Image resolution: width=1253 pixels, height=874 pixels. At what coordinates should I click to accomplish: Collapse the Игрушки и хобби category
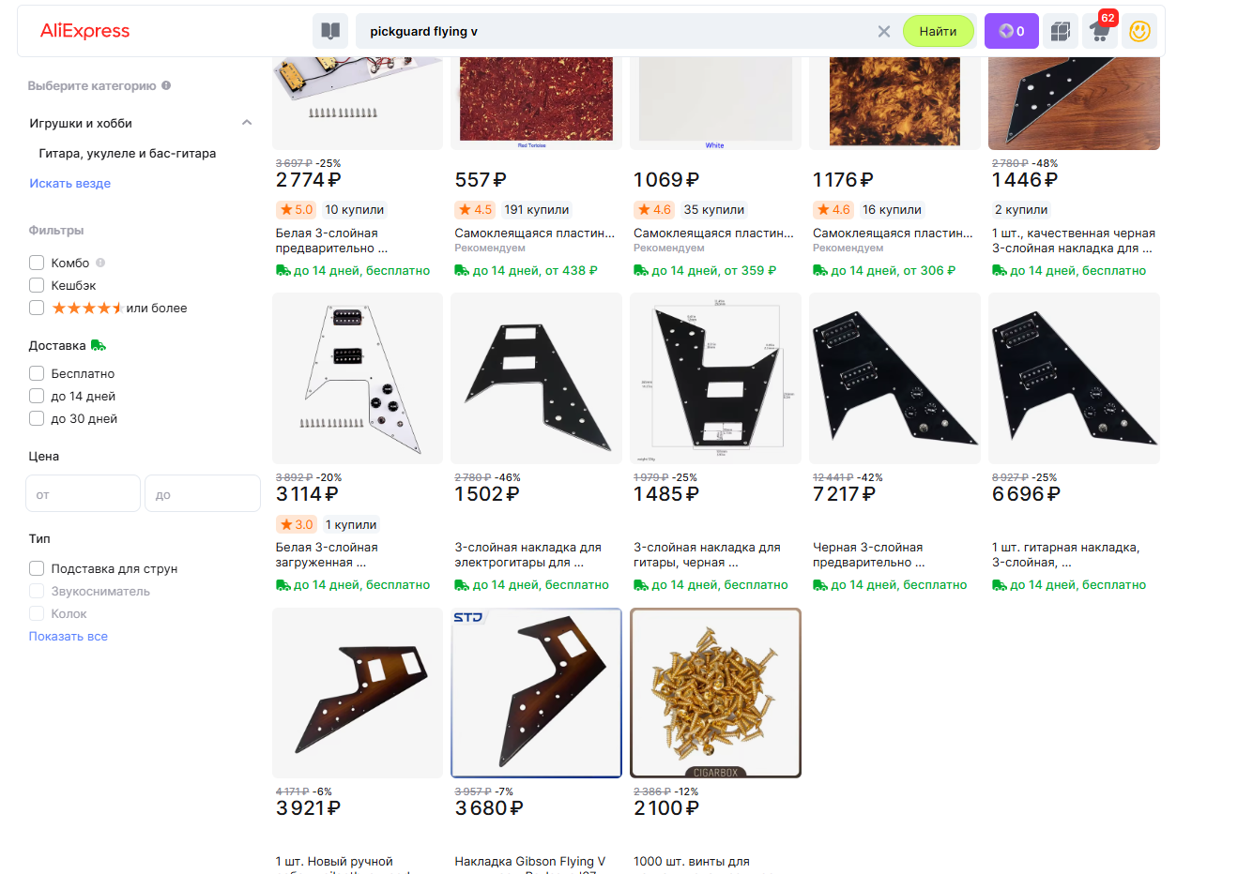pyautogui.click(x=247, y=123)
